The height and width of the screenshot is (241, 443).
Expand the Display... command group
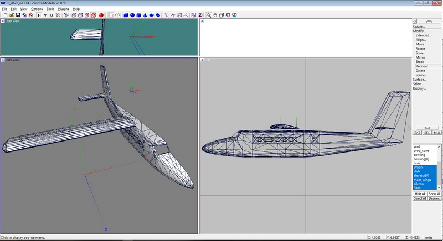tap(419, 88)
